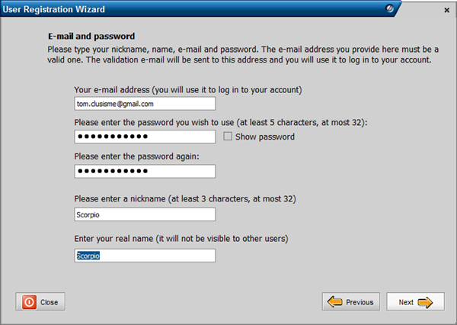Click the 'Show password' label text
This screenshot has height=325, width=457.
coord(265,137)
